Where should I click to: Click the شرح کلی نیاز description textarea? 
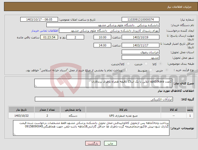pos(103,83)
